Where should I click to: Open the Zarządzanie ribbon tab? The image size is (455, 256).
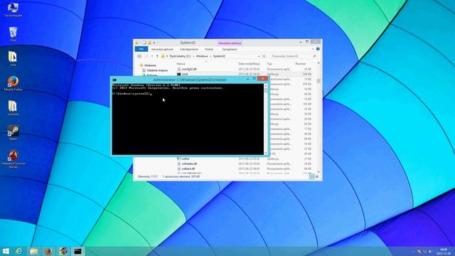point(230,49)
